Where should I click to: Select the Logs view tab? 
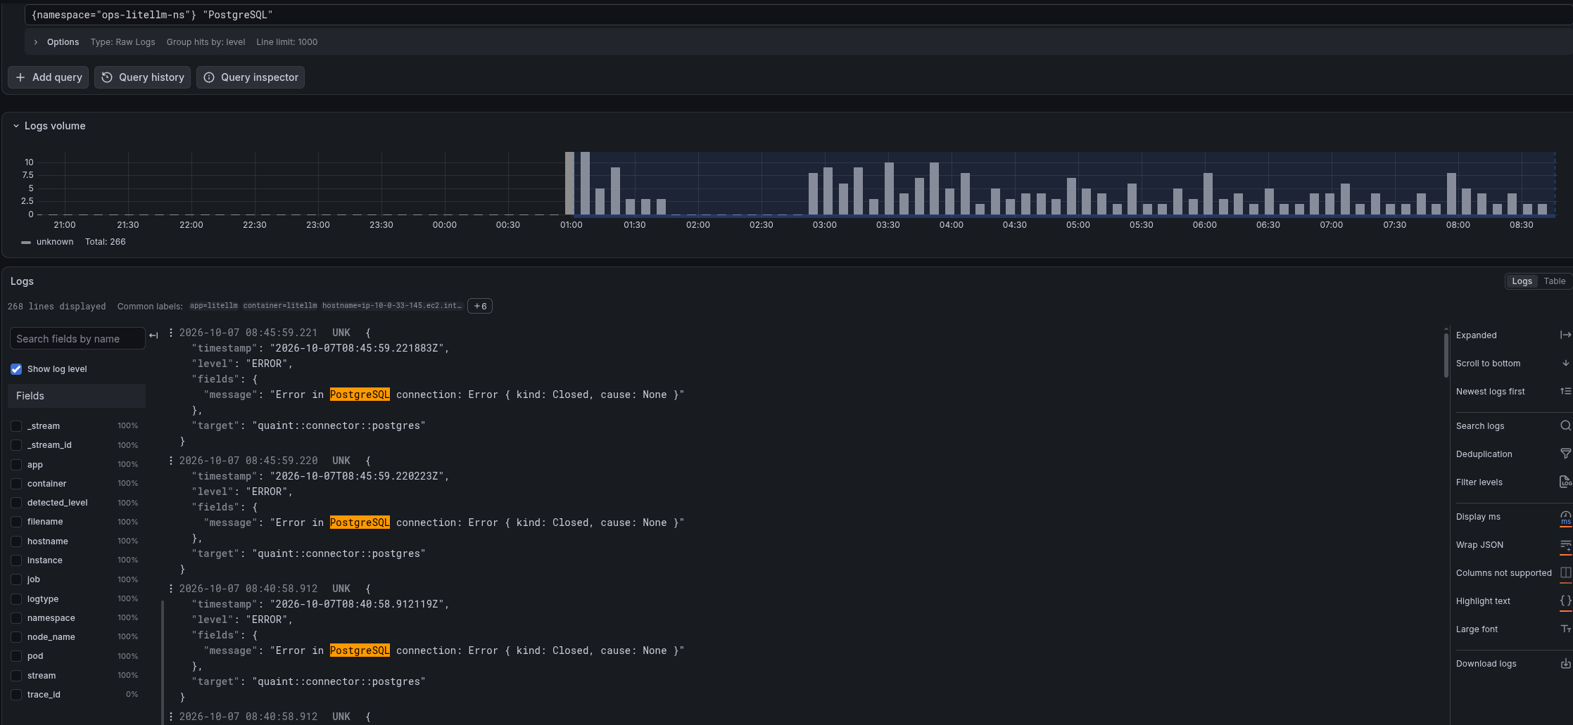(1522, 281)
